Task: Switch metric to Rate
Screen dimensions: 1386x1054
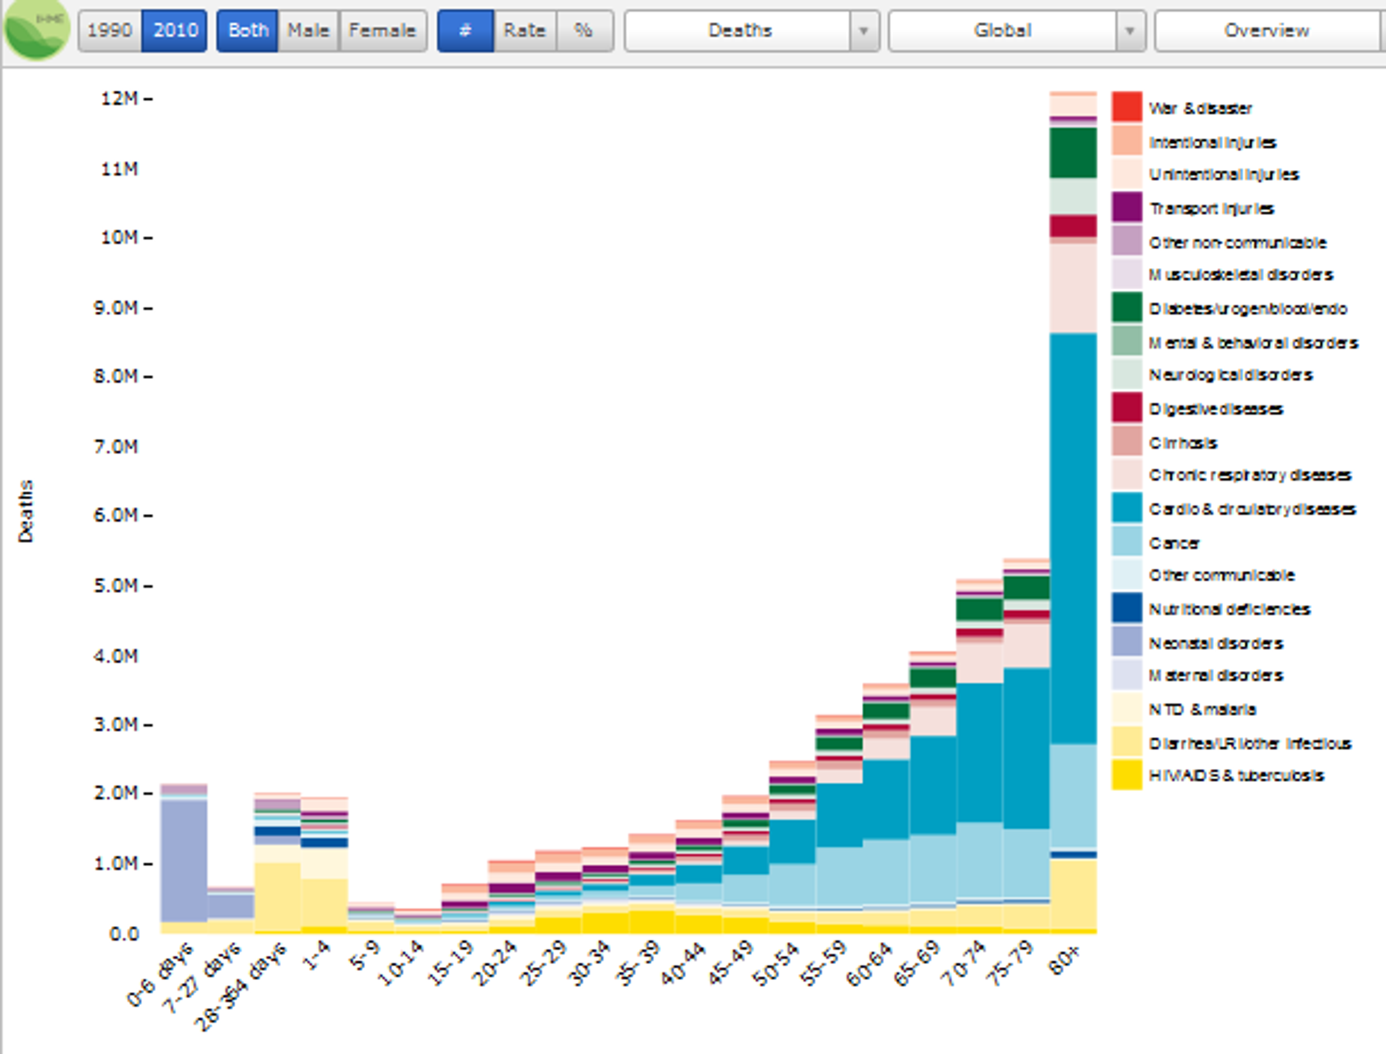Action: click(524, 30)
